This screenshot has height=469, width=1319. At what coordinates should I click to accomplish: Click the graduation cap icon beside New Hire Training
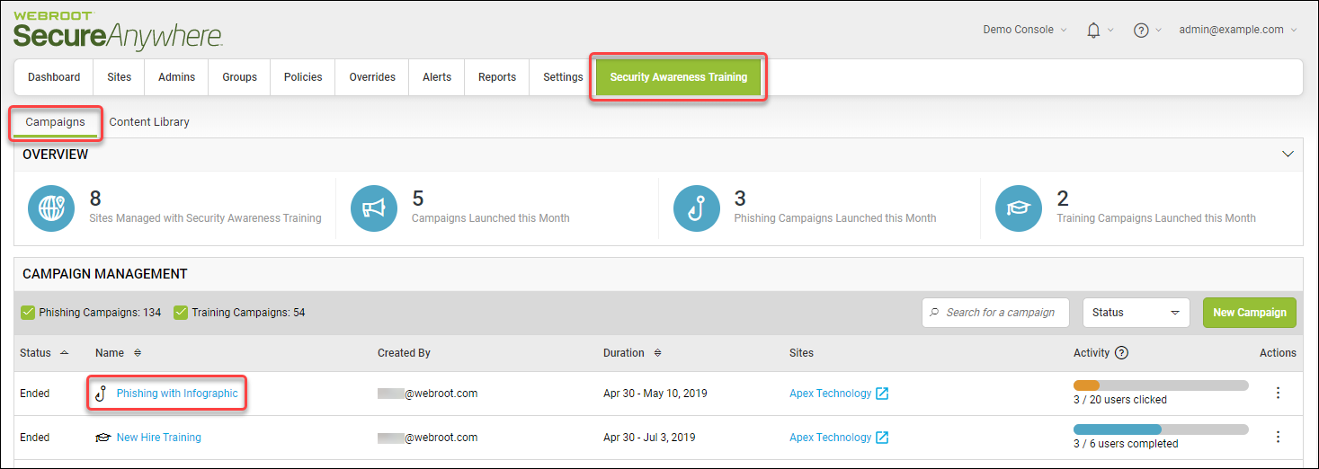click(102, 438)
